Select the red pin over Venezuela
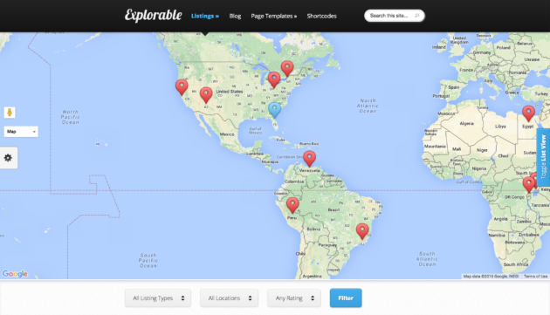Viewport: 550px width, 315px height. coord(309,159)
